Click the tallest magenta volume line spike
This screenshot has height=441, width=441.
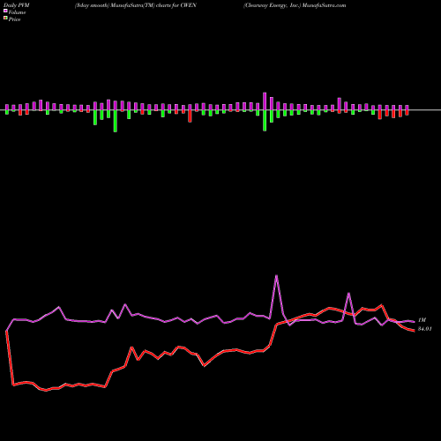pos(276,276)
